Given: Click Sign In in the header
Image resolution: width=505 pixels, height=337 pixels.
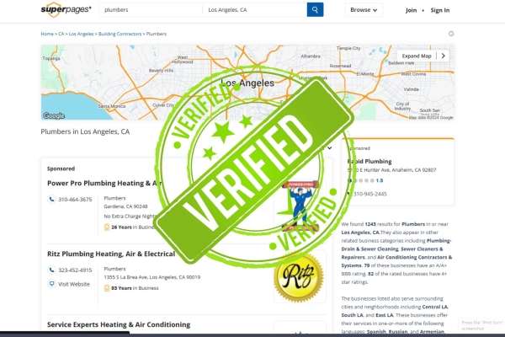Looking at the screenshot, I should [440, 10].
